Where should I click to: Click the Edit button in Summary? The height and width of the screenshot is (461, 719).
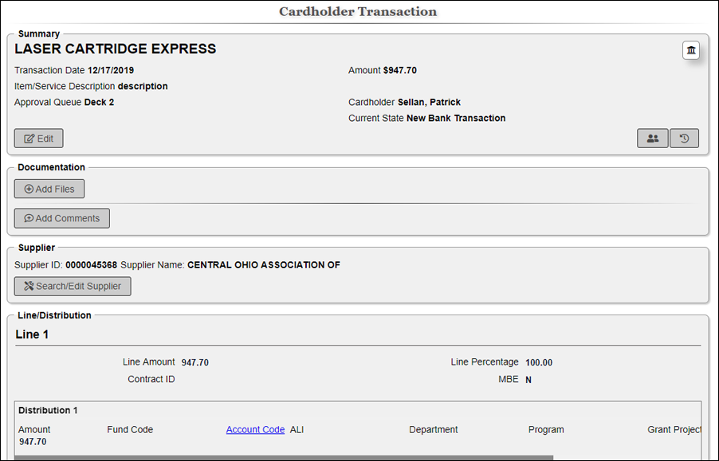click(38, 139)
